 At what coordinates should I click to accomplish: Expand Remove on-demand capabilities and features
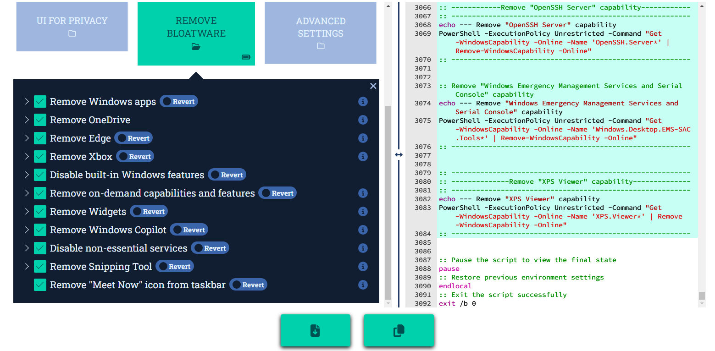tap(27, 193)
